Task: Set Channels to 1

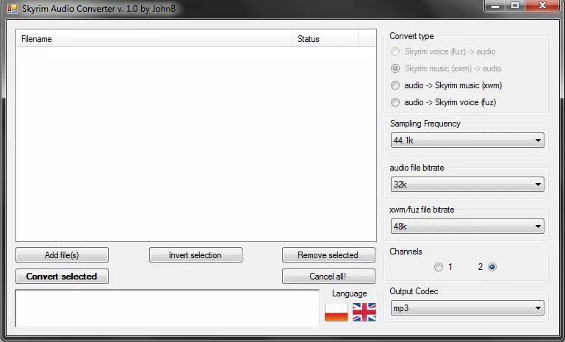Action: click(439, 267)
